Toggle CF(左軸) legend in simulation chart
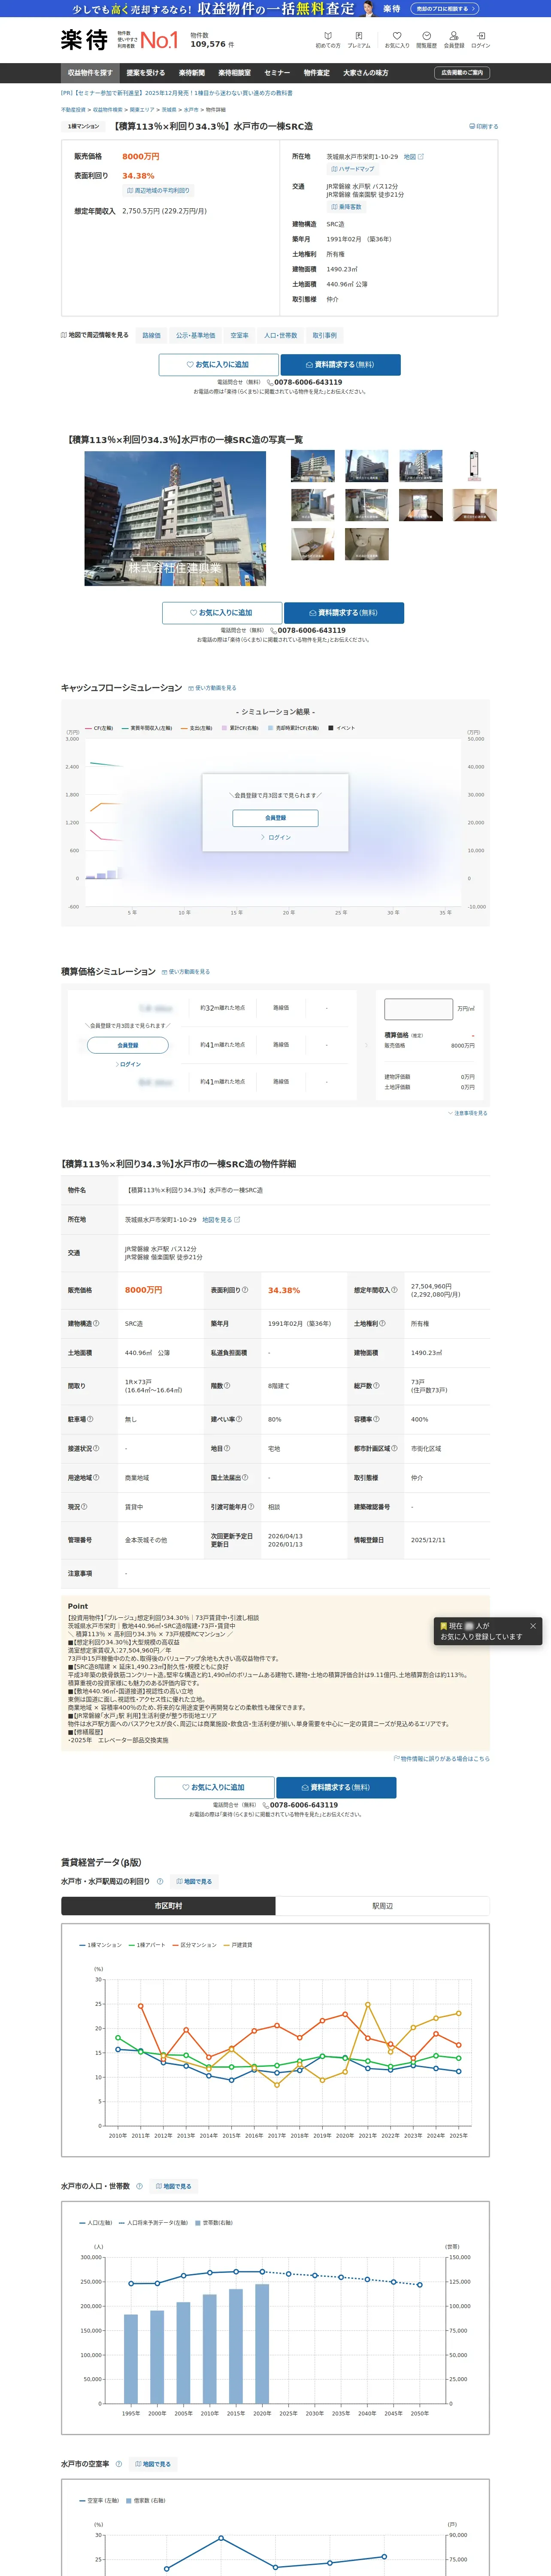The width and height of the screenshot is (551, 2576). (x=99, y=728)
